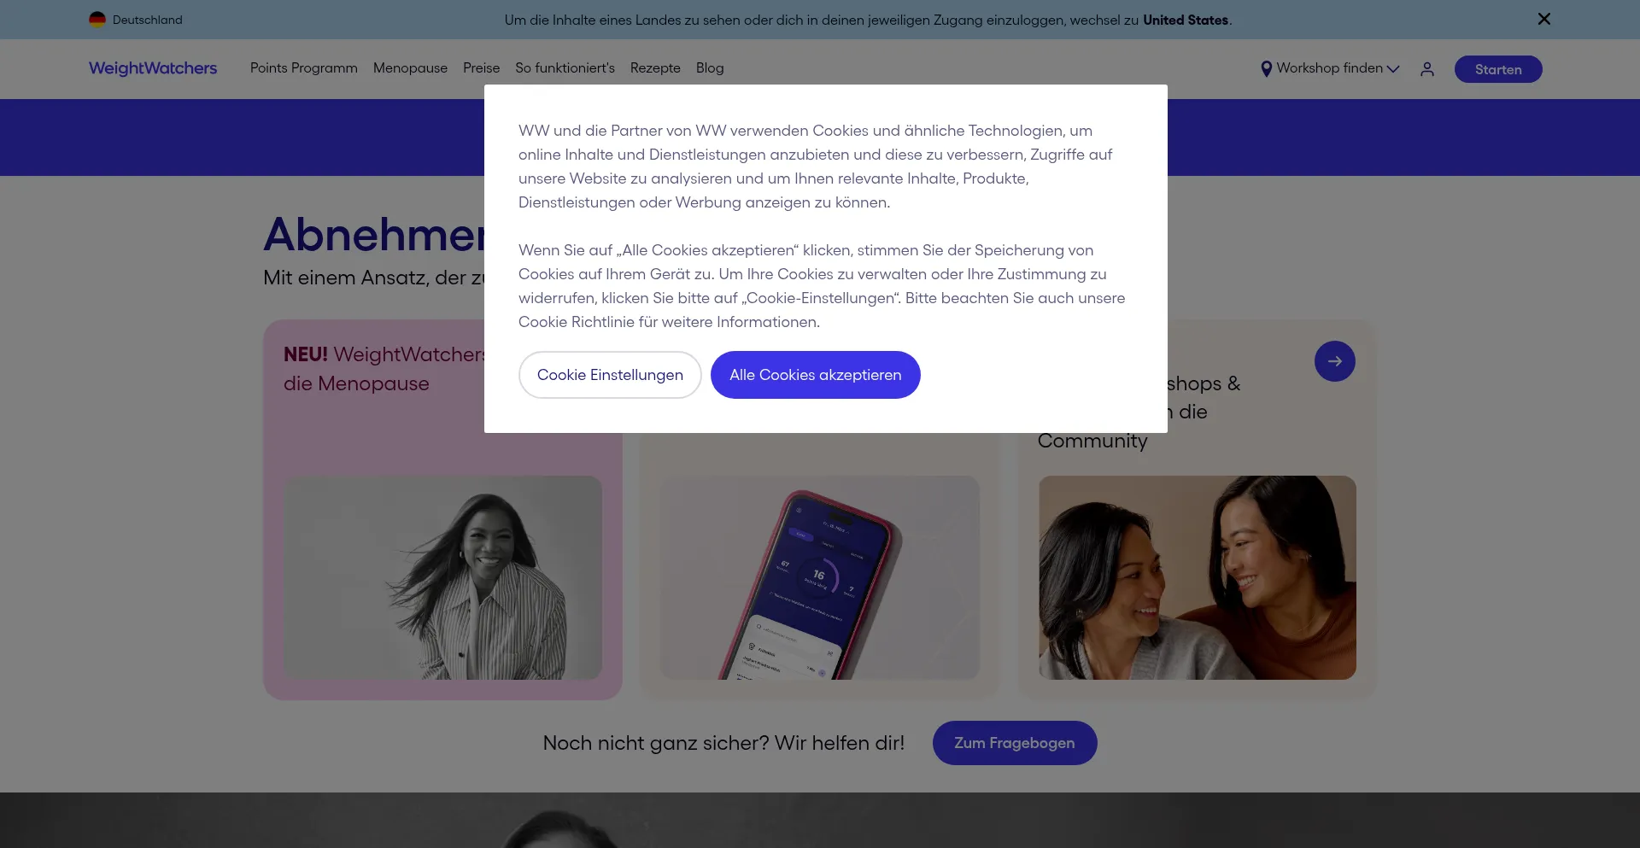1640x848 pixels.
Task: Select Rezepte in the top navigation
Action: [655, 68]
